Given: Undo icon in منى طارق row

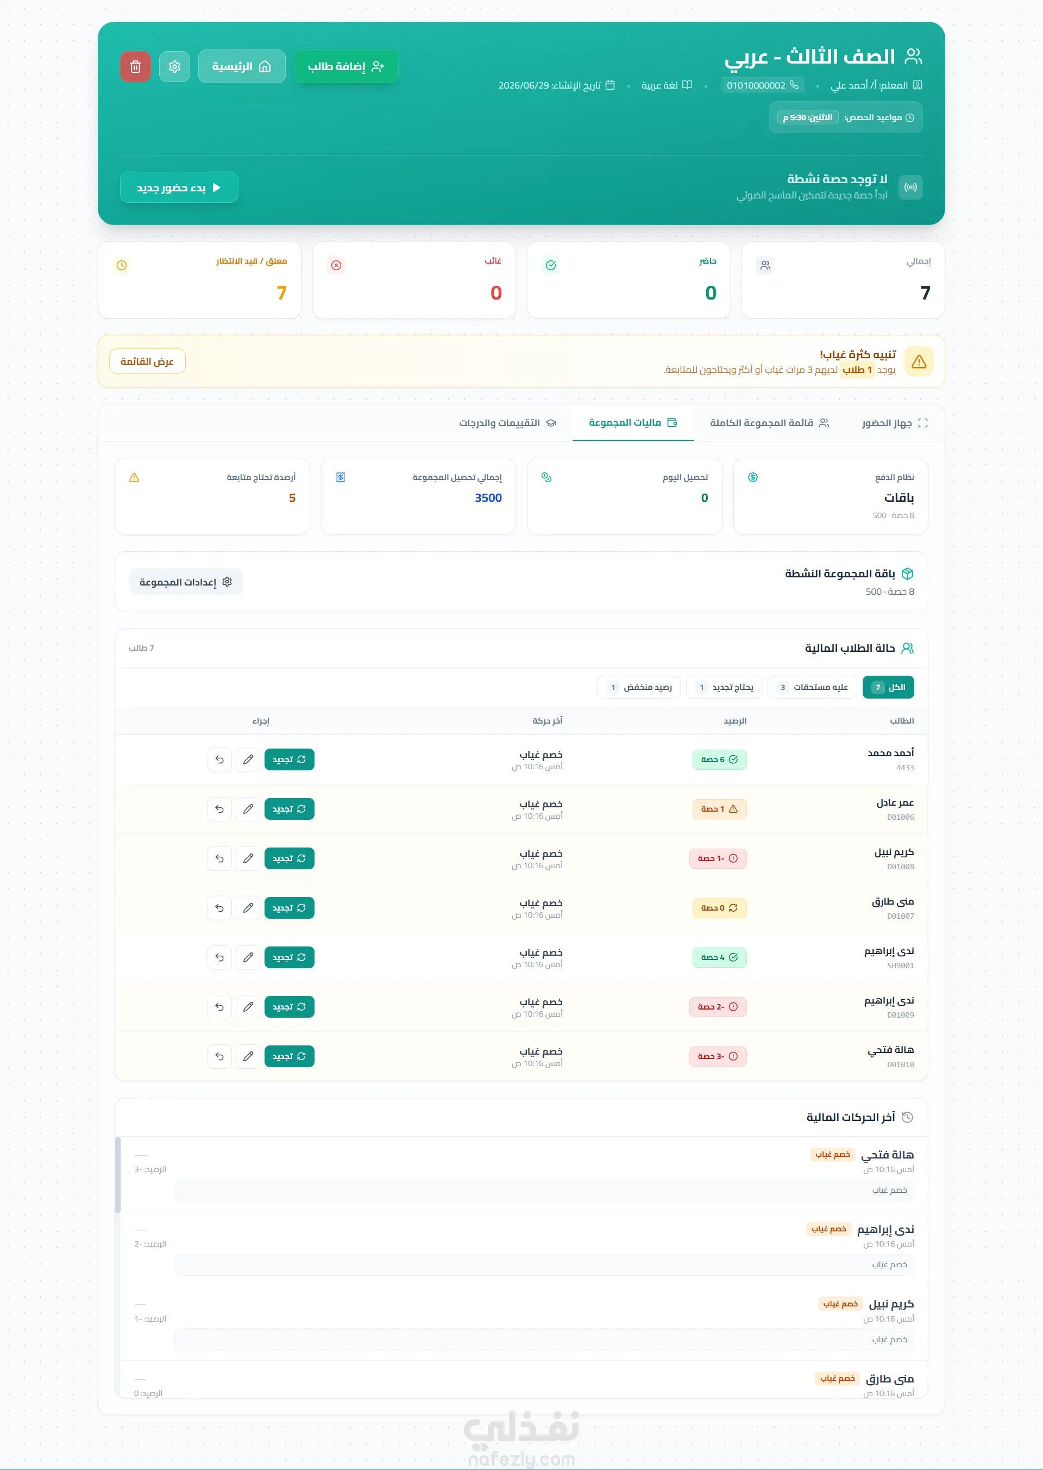Looking at the screenshot, I should (219, 908).
